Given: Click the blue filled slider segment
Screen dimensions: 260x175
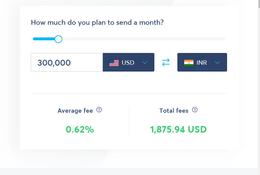Looking at the screenshot, I should [44, 39].
